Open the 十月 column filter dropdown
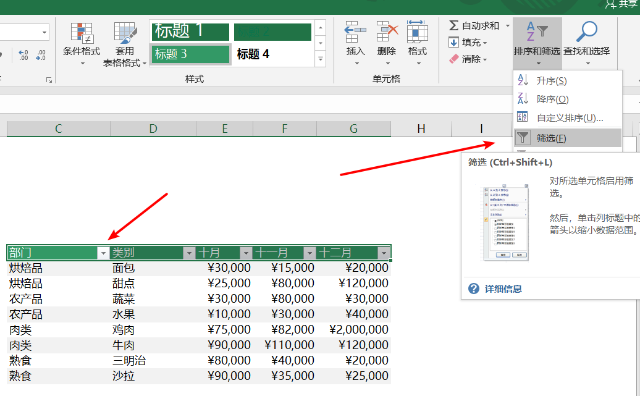 tap(246, 253)
